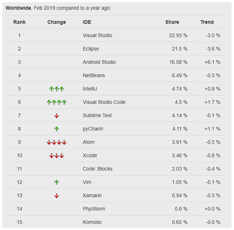Click the green up arrow beside pyCharm

pyautogui.click(x=57, y=129)
